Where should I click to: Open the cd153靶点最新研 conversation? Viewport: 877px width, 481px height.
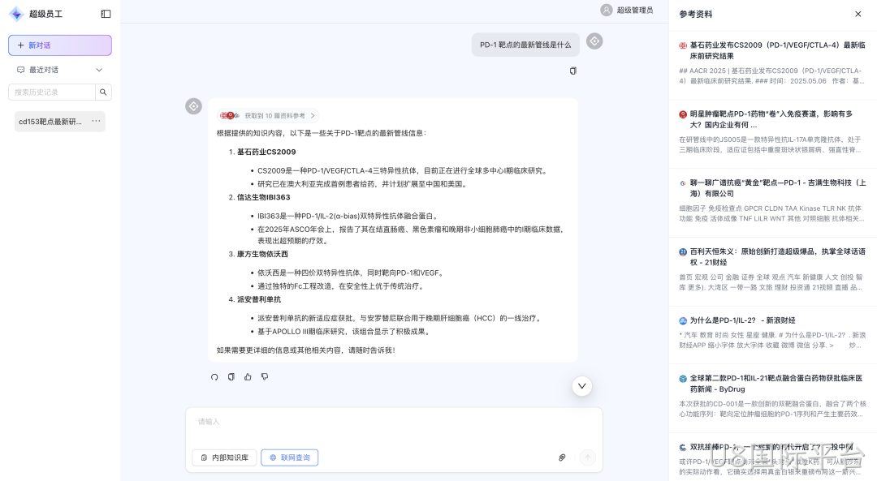click(50, 121)
